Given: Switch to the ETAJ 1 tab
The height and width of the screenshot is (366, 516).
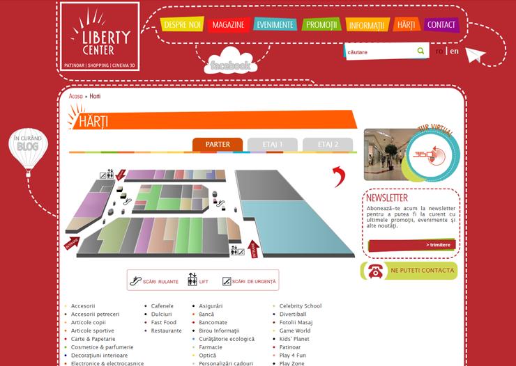Looking at the screenshot, I should [273, 145].
